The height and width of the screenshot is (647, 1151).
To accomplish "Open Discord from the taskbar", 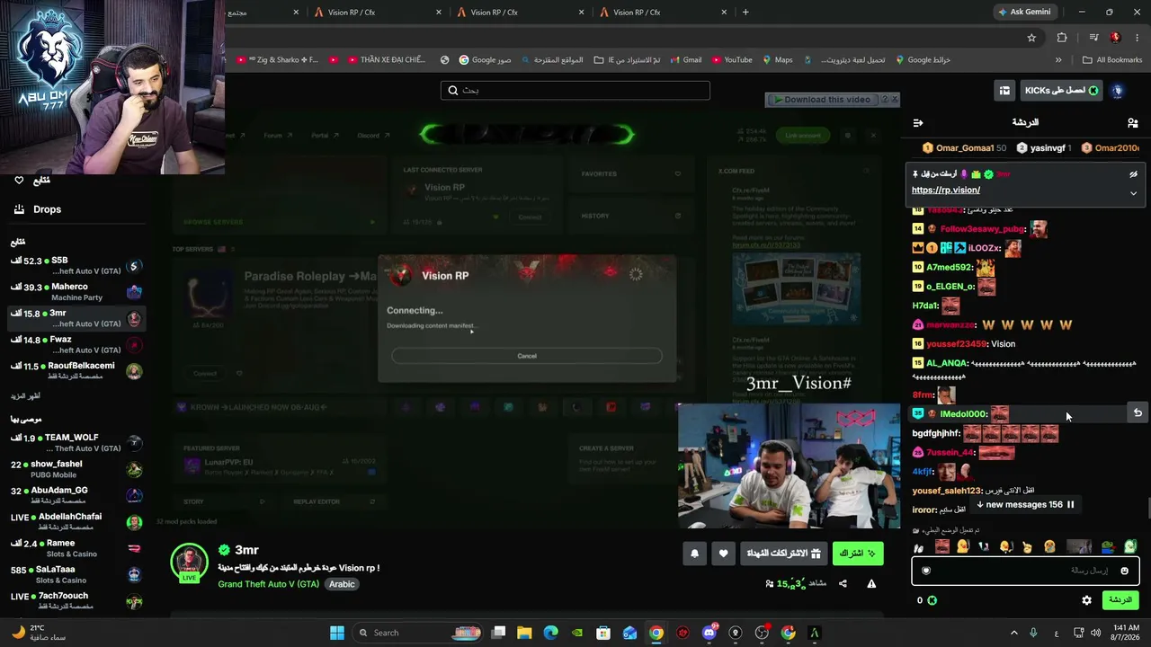I will [x=709, y=633].
